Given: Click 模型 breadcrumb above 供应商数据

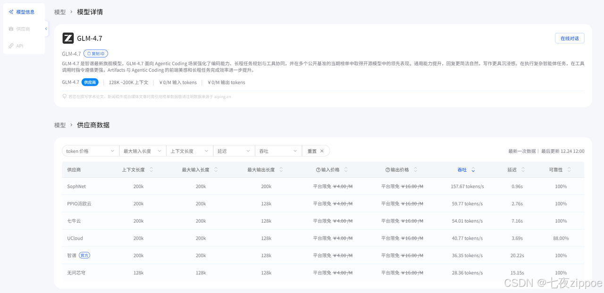Looking at the screenshot, I should tap(60, 125).
